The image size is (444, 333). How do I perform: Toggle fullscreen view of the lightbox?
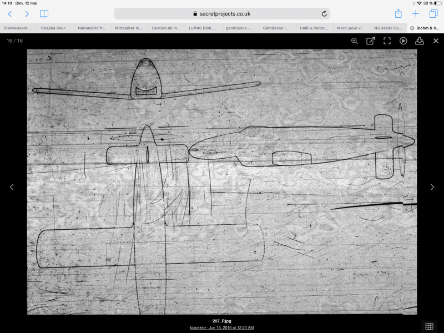point(387,41)
